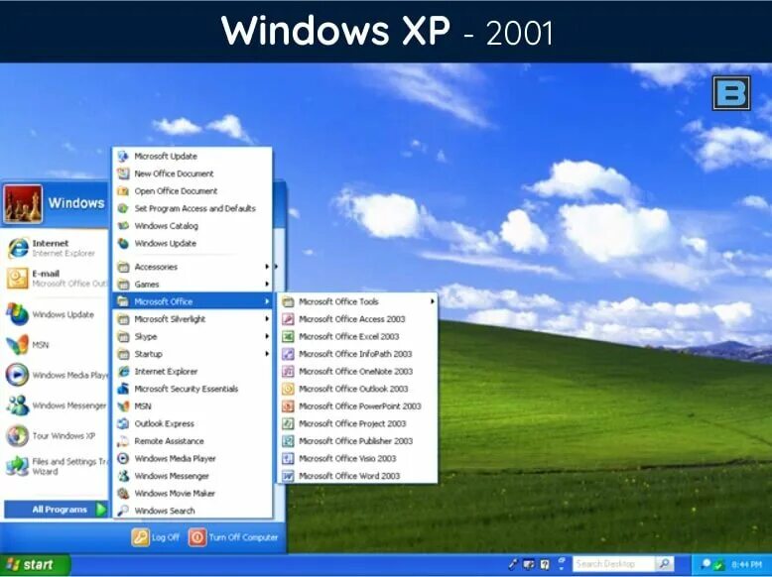Select the Accessories folder entry
Viewport: 772px width, 577px height.
193,267
